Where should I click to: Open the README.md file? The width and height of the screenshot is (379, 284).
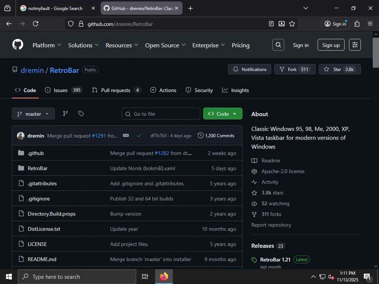(x=42, y=259)
